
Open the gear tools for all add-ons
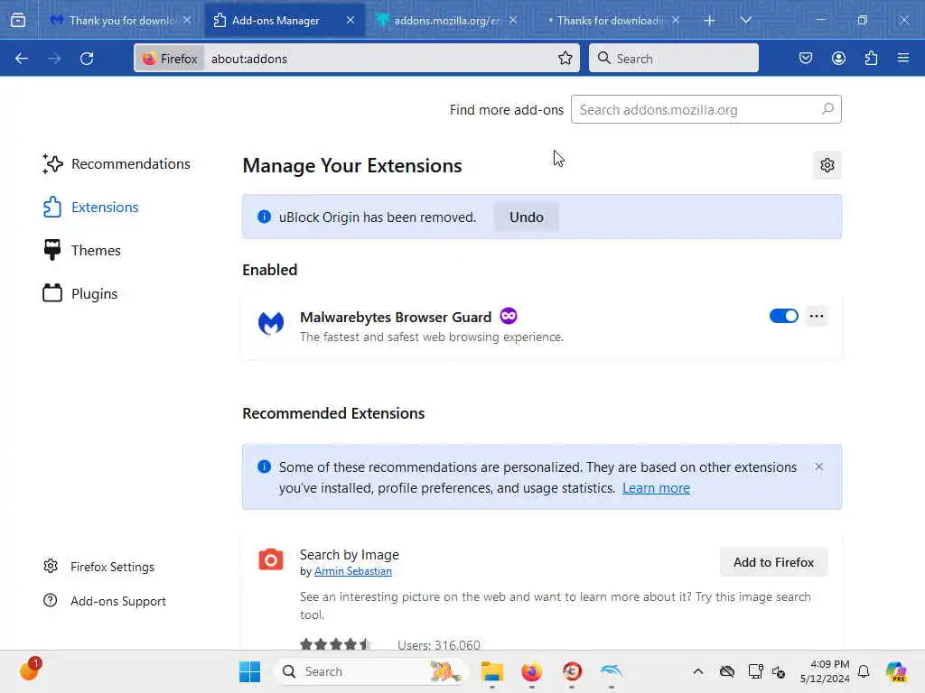[827, 166]
